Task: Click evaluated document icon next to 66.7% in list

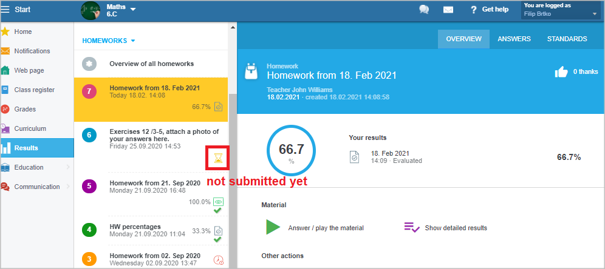Action: [x=219, y=107]
